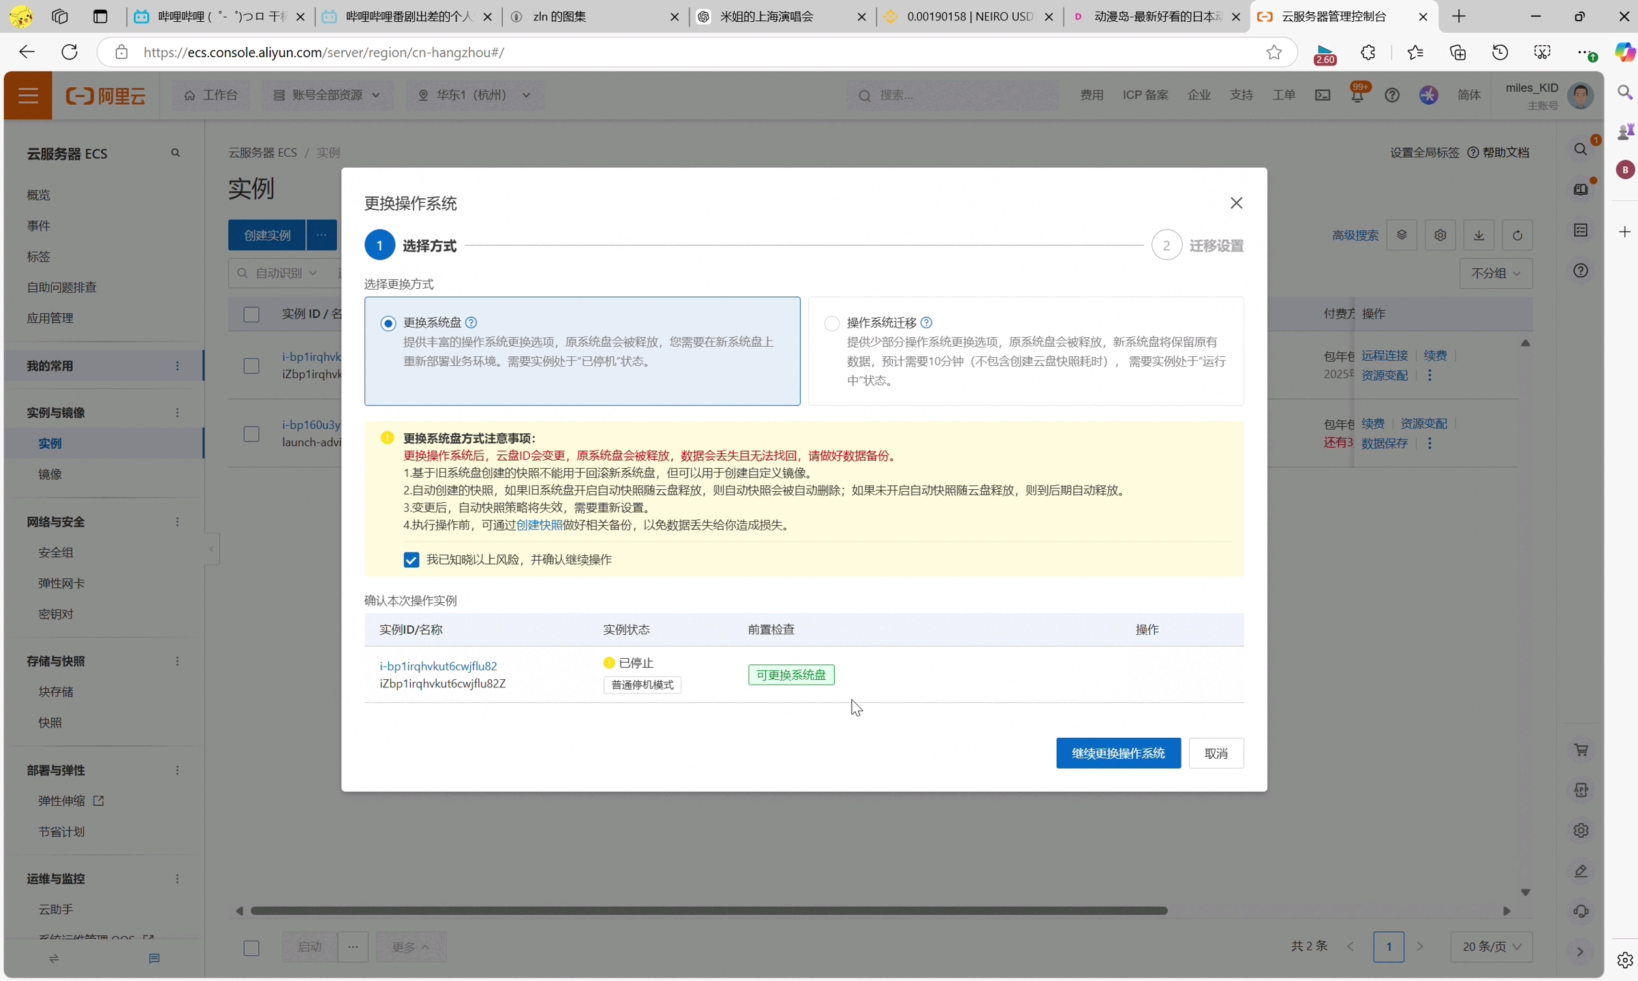The image size is (1638, 981).
Task: Open 镜像 in the sidebar
Action: [50, 474]
